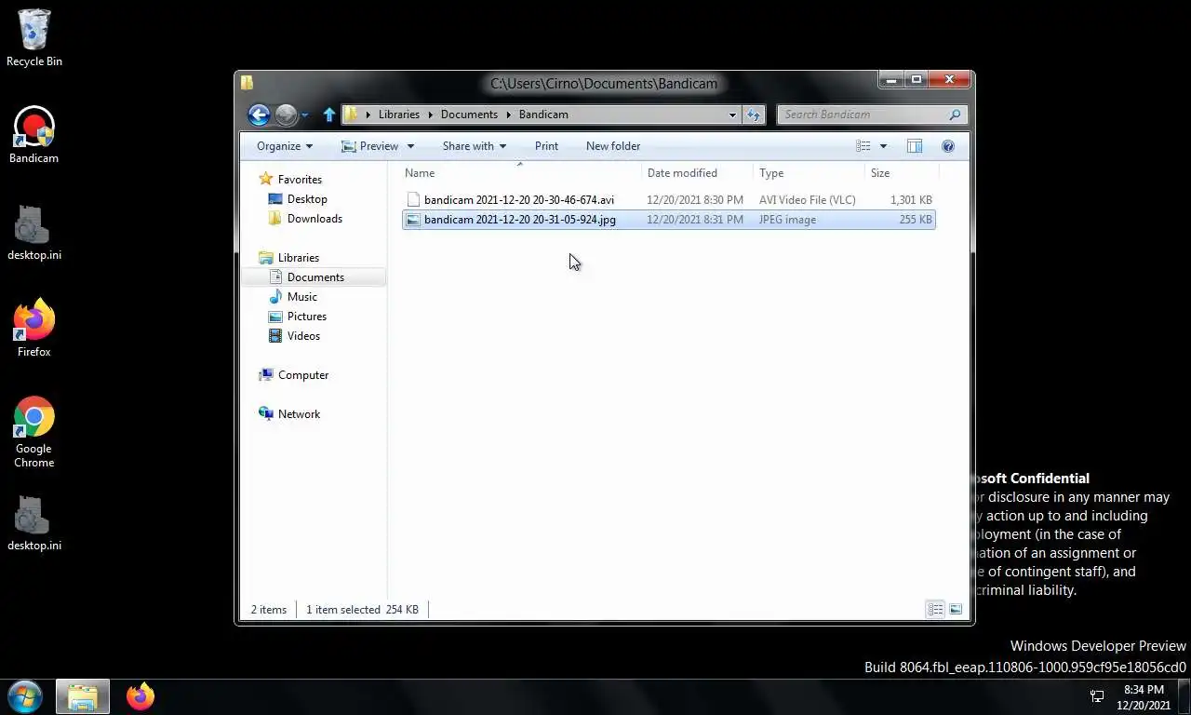
Task: Select the Bandicam desktop shortcut
Action: click(33, 135)
